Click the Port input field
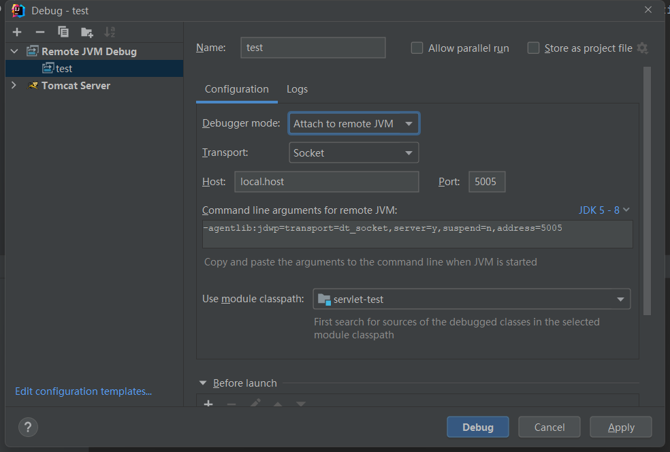Screen dimensions: 670x452 [487, 182]
